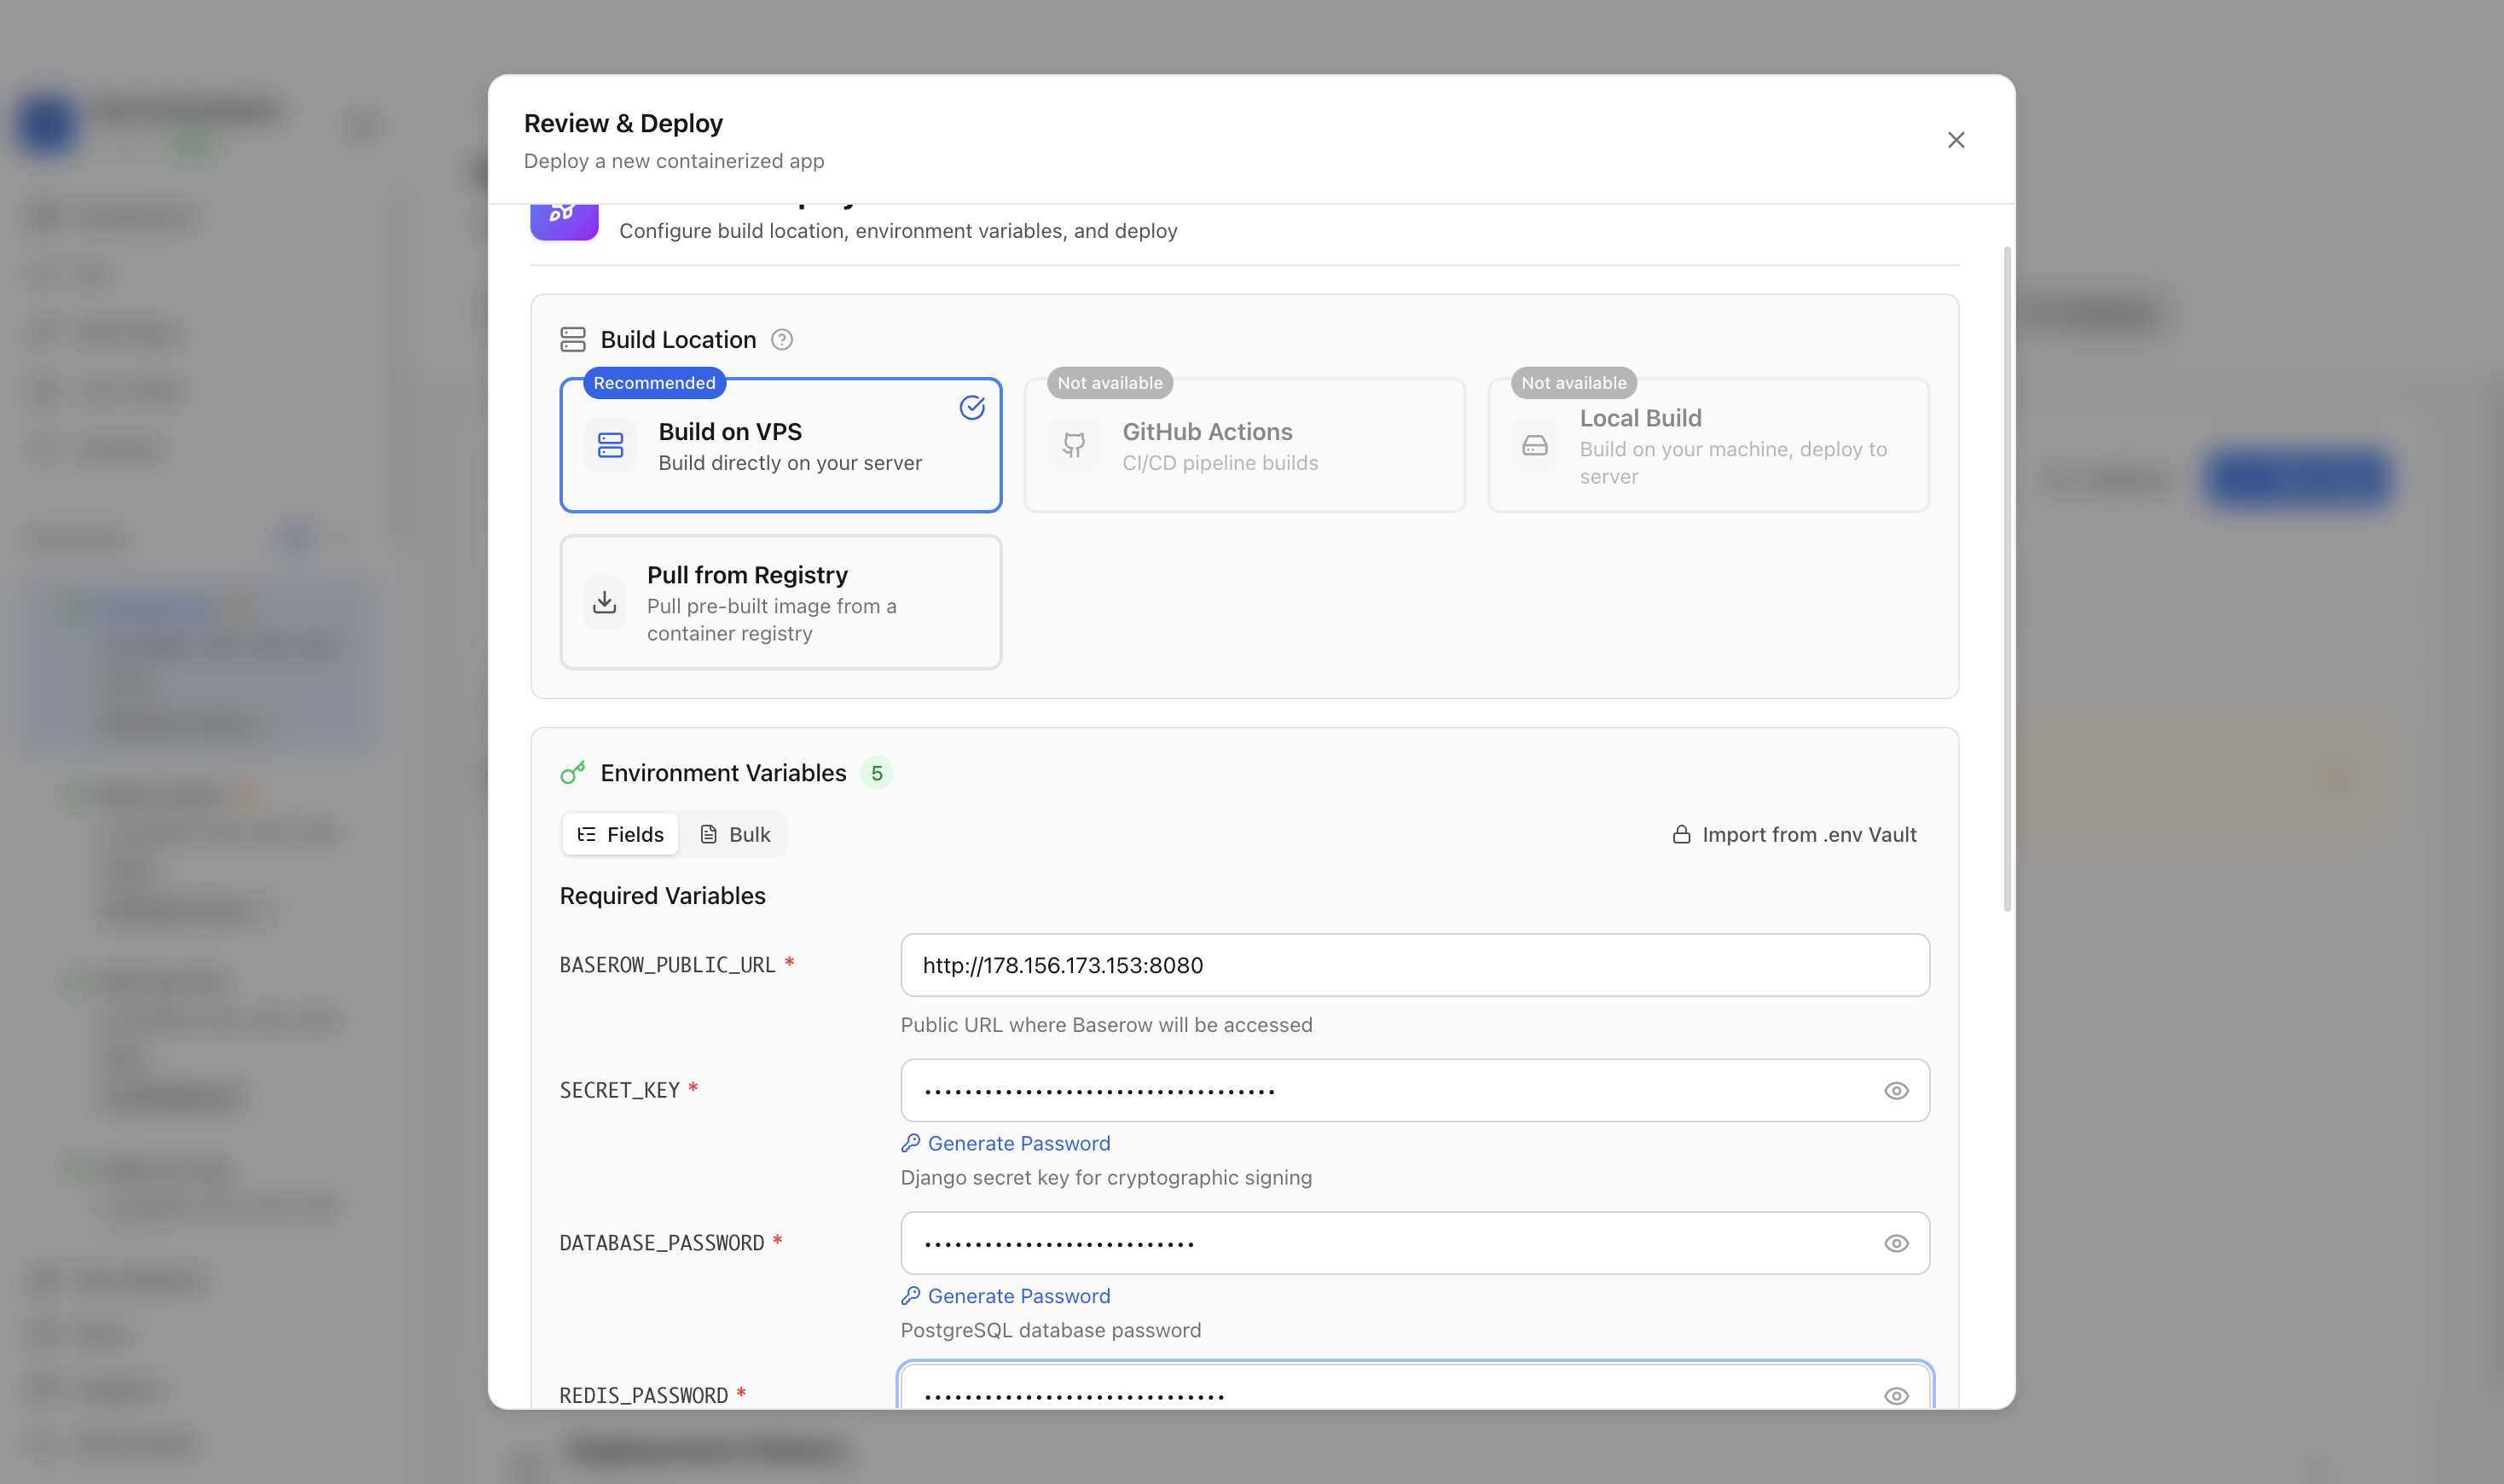
Task: Generate a password for DATABASE_PASSWORD
Action: (1006, 1296)
